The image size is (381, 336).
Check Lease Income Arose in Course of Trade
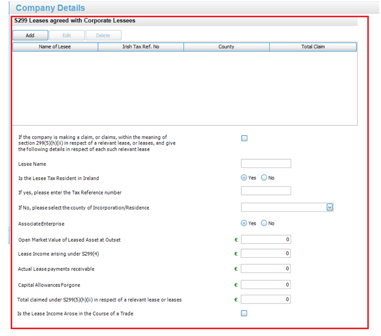tap(244, 313)
